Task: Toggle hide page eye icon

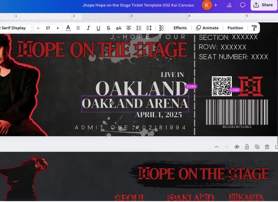Action: 237,147
